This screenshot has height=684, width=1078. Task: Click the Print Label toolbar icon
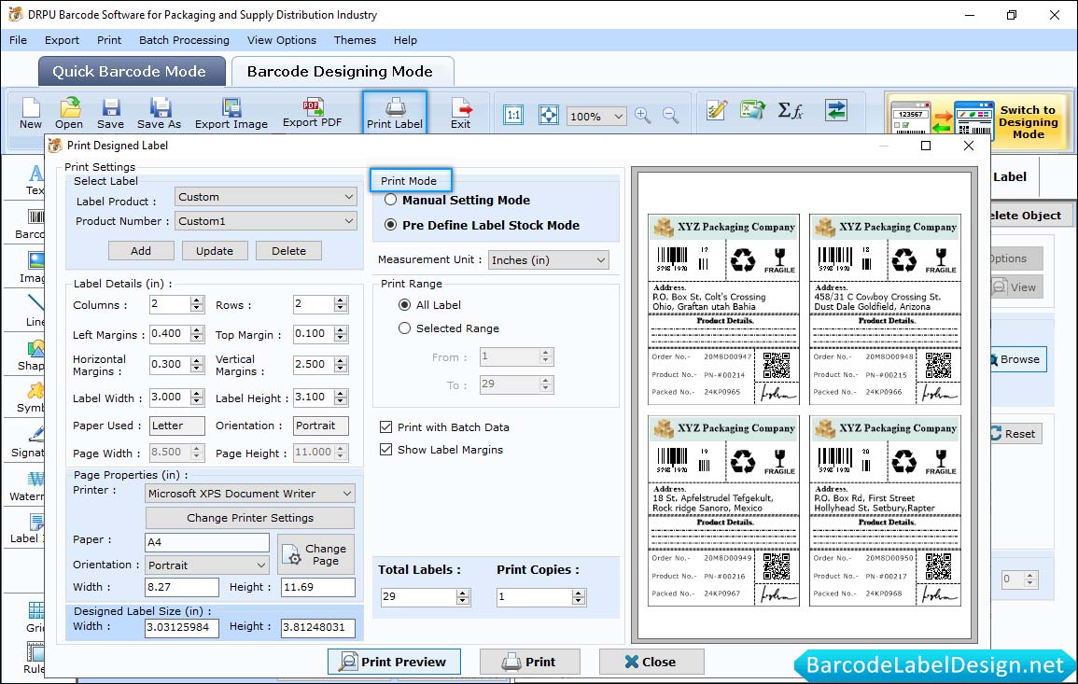(395, 113)
